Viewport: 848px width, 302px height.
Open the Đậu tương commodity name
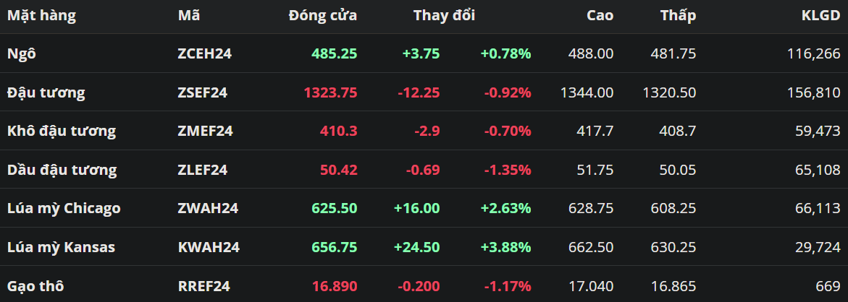click(x=46, y=92)
